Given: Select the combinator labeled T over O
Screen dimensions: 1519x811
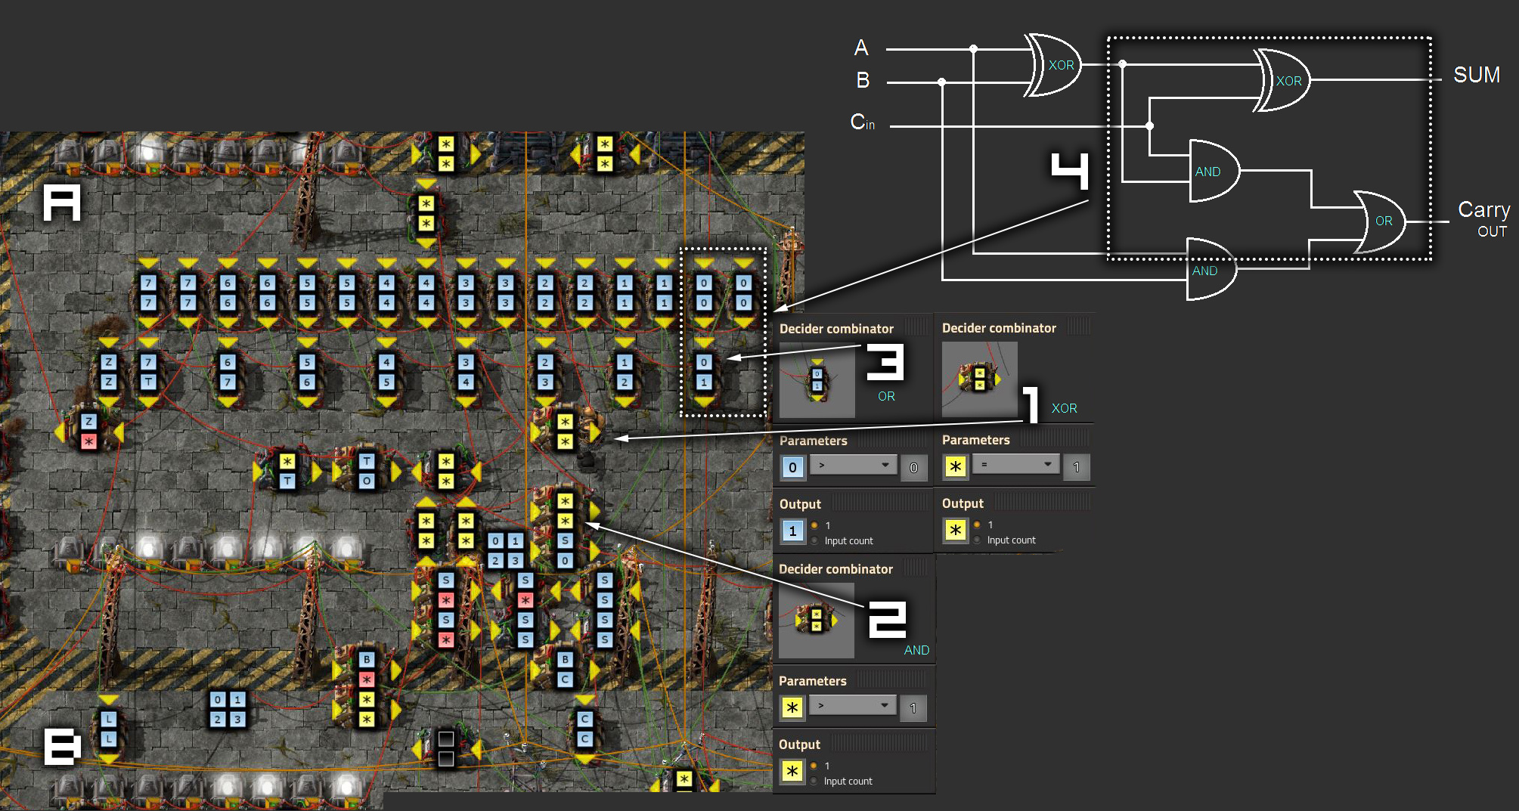Looking at the screenshot, I should 367,471.
